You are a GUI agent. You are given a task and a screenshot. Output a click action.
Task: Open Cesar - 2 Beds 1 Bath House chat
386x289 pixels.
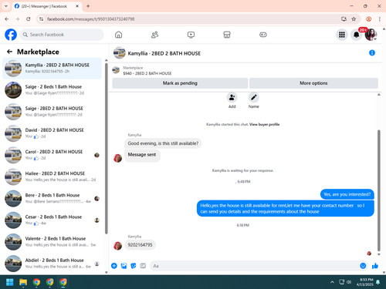point(52,220)
